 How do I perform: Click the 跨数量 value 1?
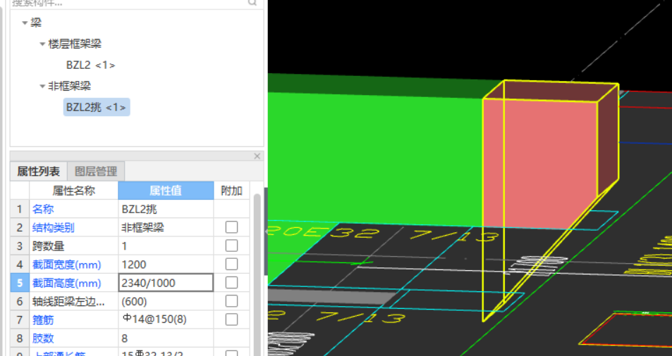pos(166,246)
